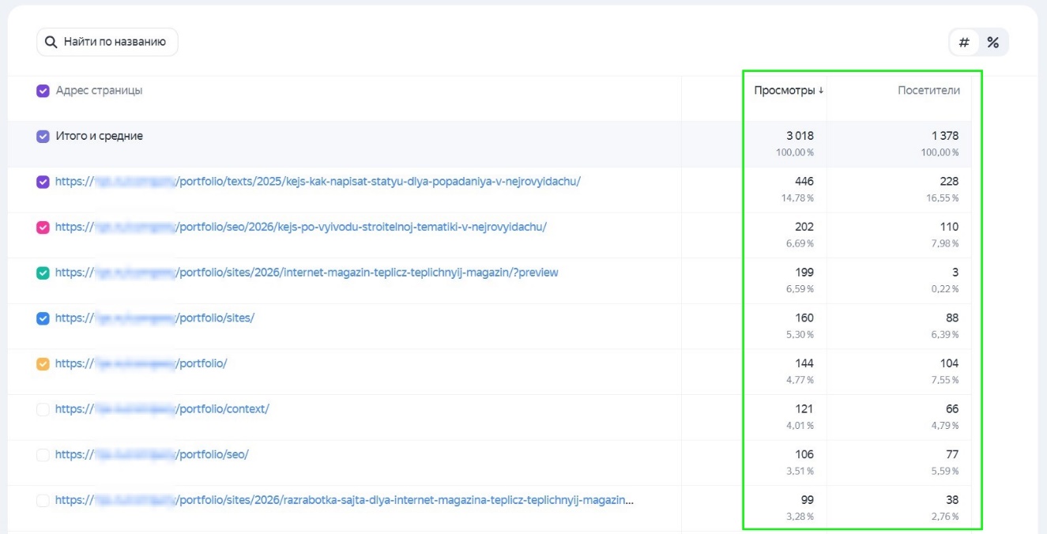
Task: Uncheck the purple checkbox for kejs-kak-napisat-statyu row
Action: pyautogui.click(x=43, y=182)
